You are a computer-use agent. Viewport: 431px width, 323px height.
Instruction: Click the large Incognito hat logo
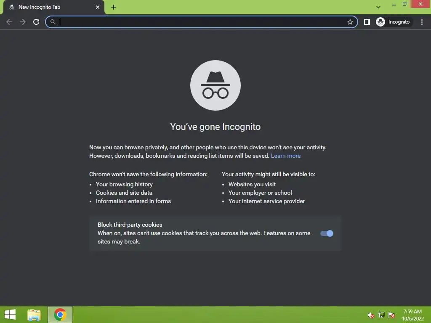pyautogui.click(x=215, y=85)
